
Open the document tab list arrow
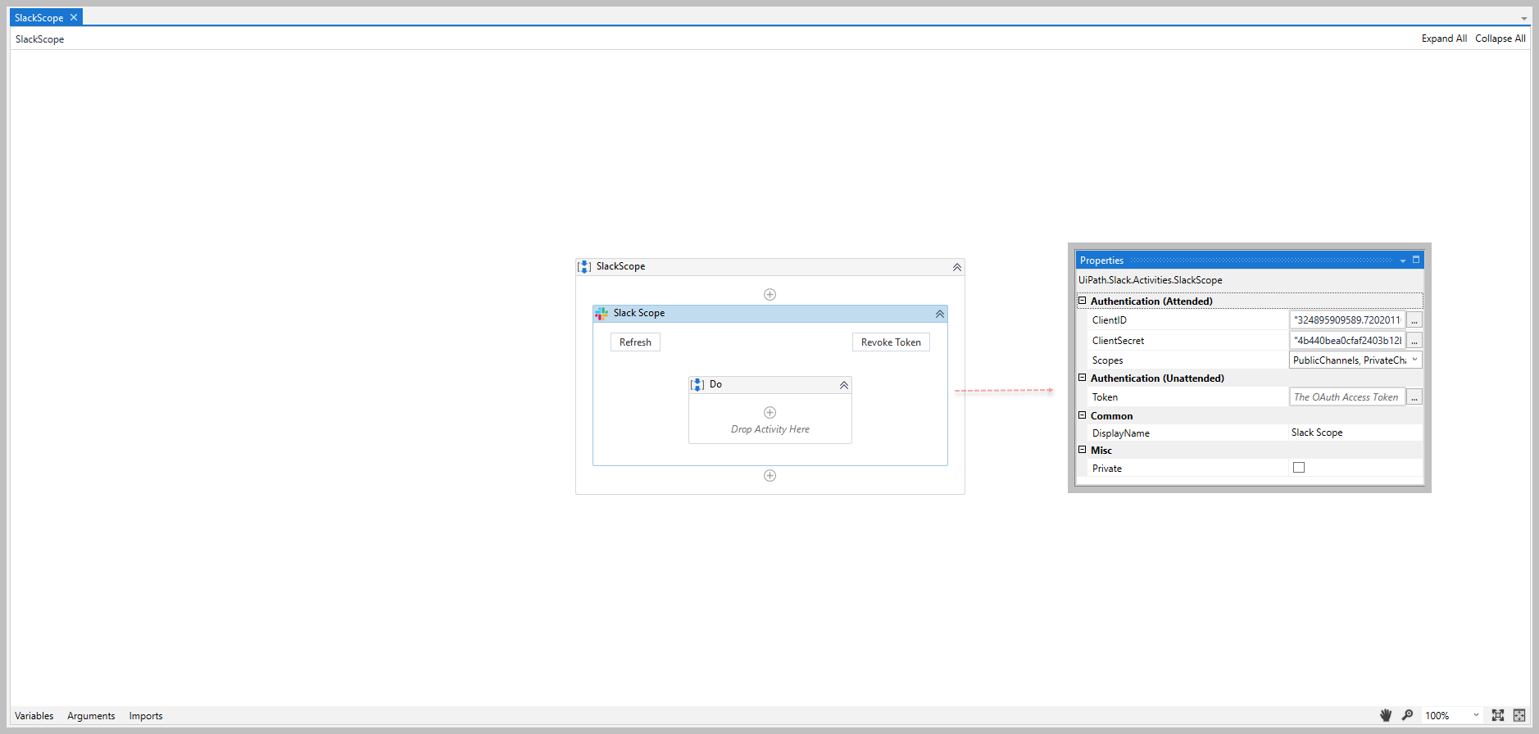click(1524, 18)
